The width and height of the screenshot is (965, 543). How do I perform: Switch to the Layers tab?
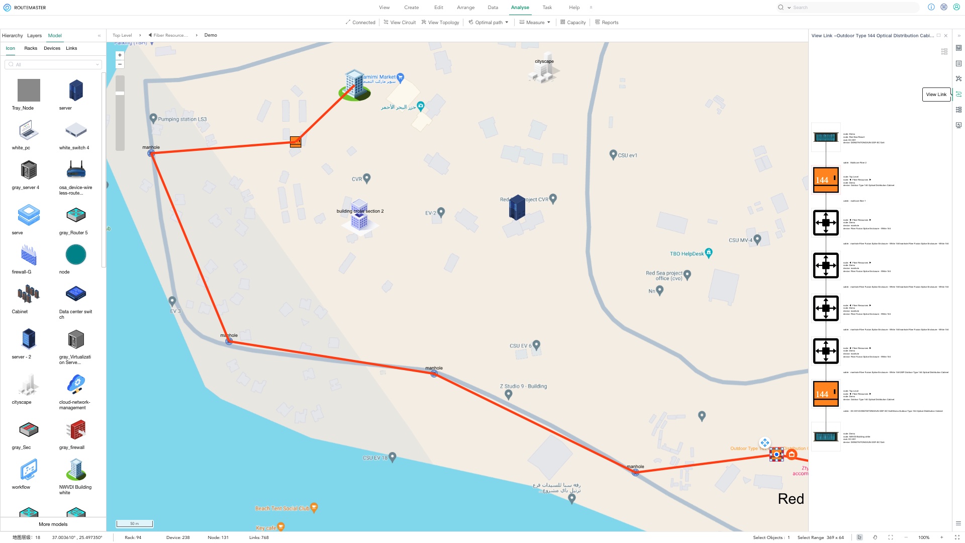click(34, 36)
